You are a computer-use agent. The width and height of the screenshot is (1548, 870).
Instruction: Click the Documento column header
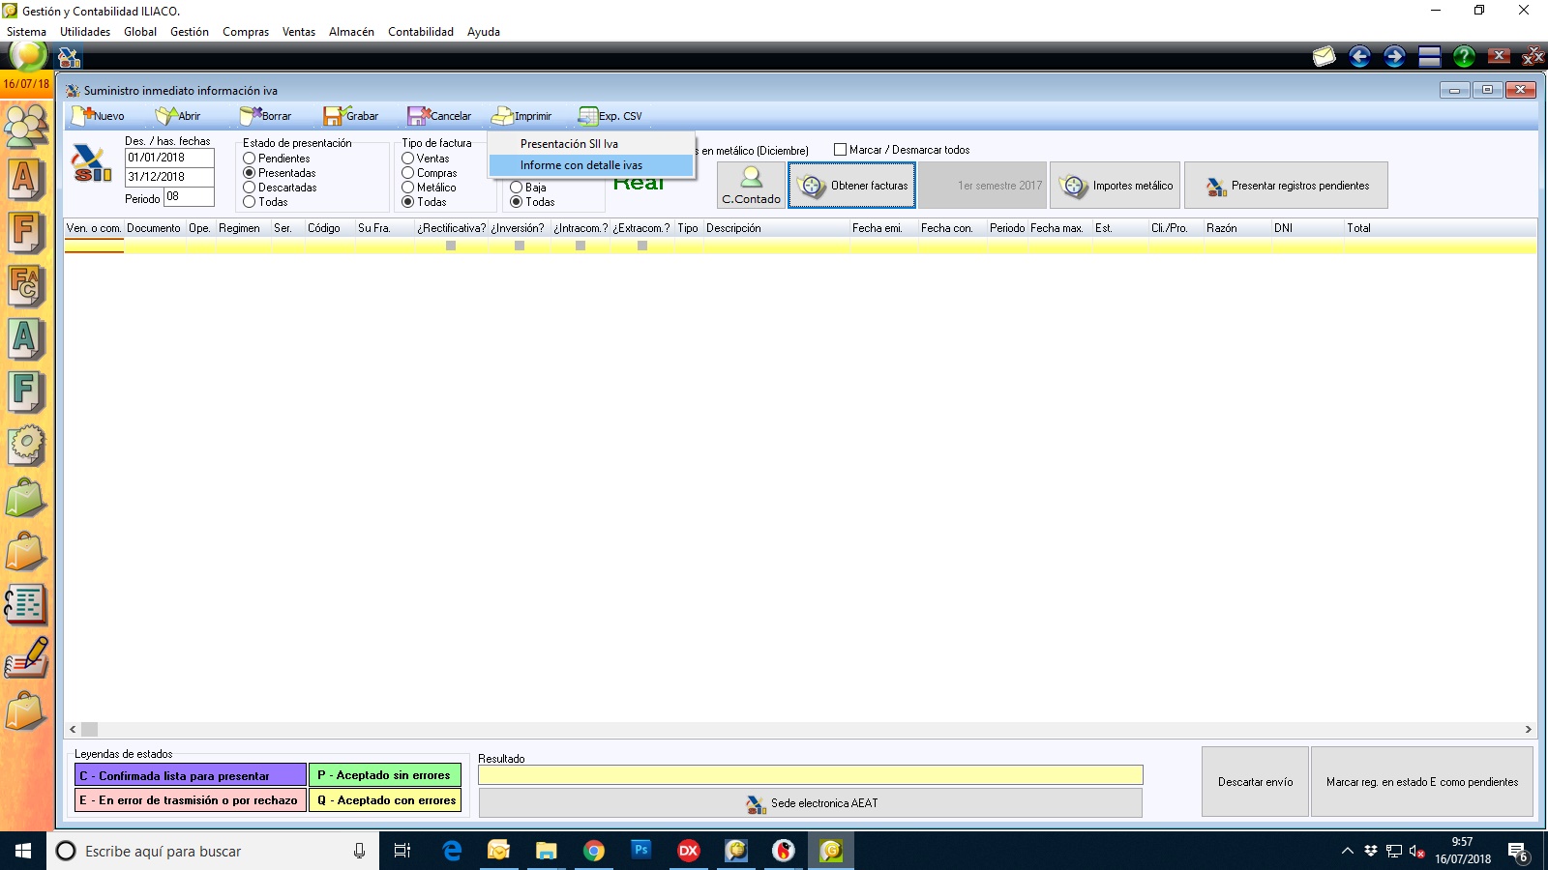pos(154,228)
